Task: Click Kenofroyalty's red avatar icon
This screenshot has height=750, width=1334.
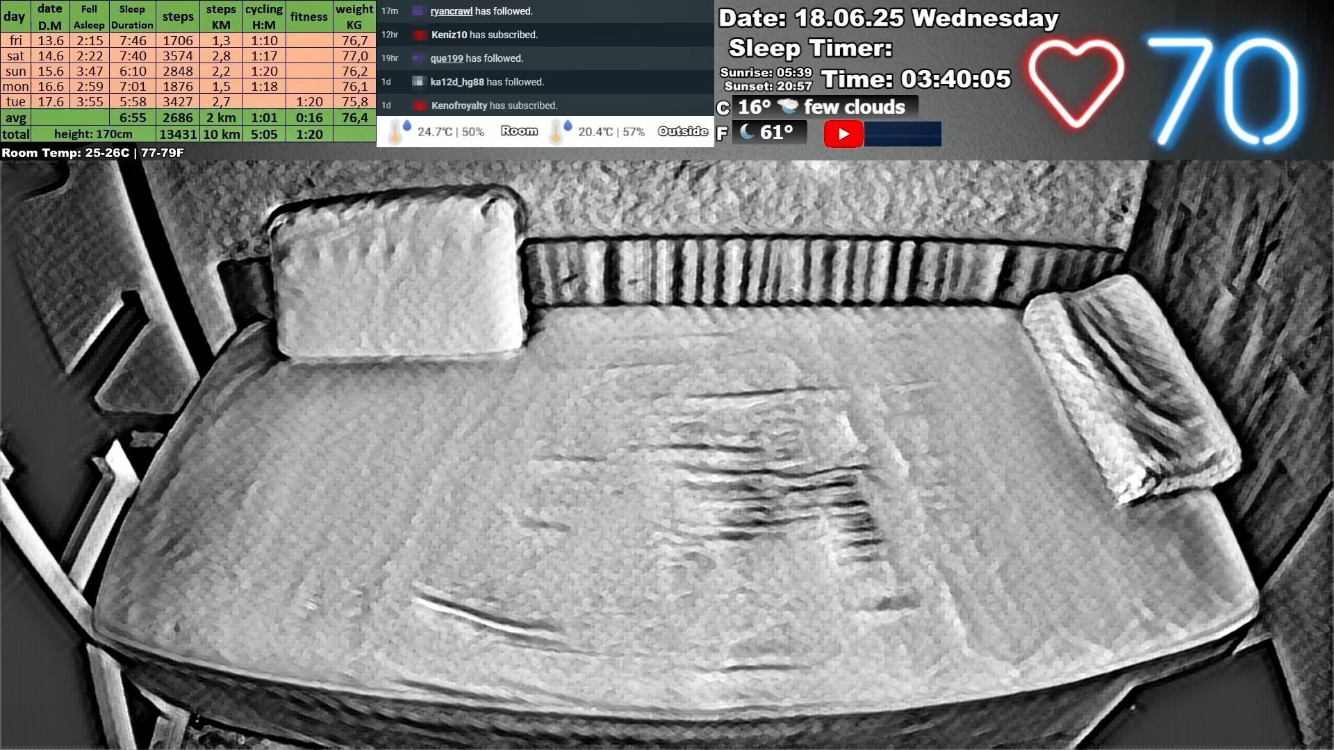Action: point(419,106)
